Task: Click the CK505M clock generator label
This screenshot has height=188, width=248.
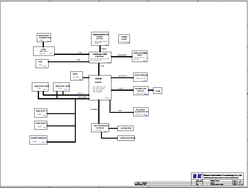Action: pos(124,37)
